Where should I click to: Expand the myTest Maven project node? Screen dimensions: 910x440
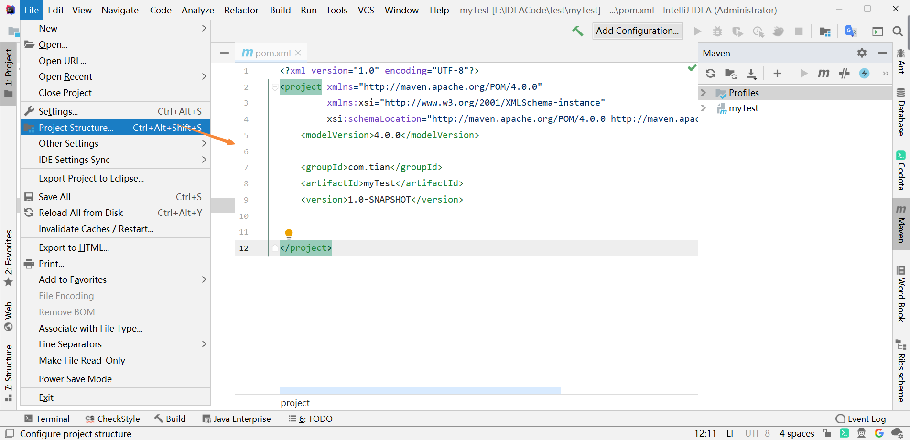704,108
